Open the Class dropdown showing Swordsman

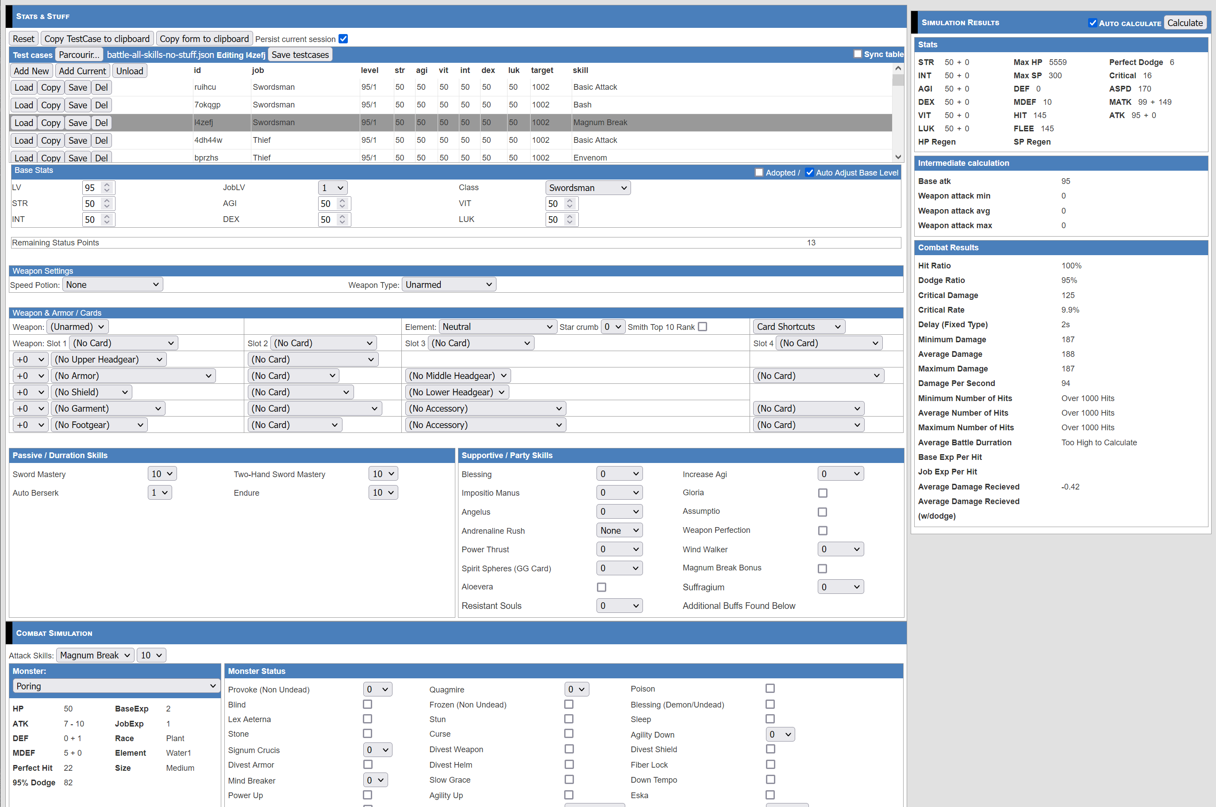tap(587, 188)
